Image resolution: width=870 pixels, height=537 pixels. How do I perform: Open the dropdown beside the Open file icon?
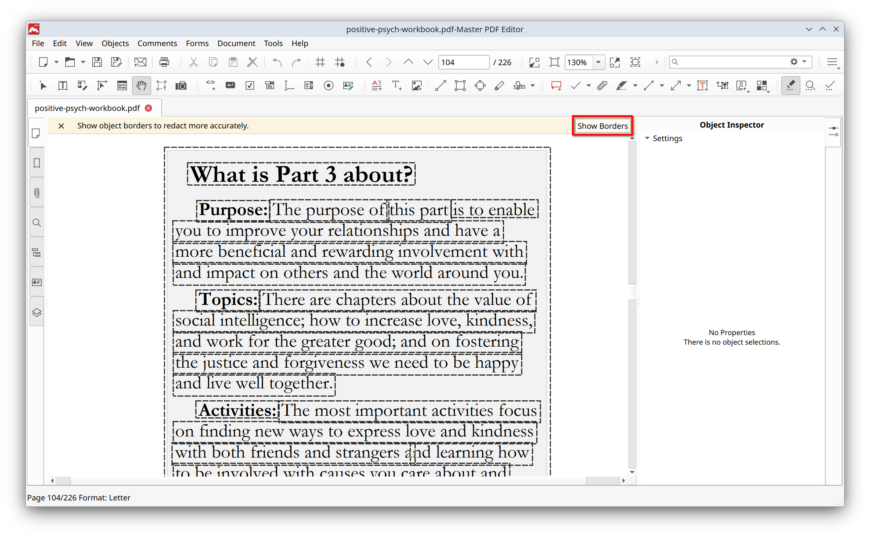click(x=83, y=62)
